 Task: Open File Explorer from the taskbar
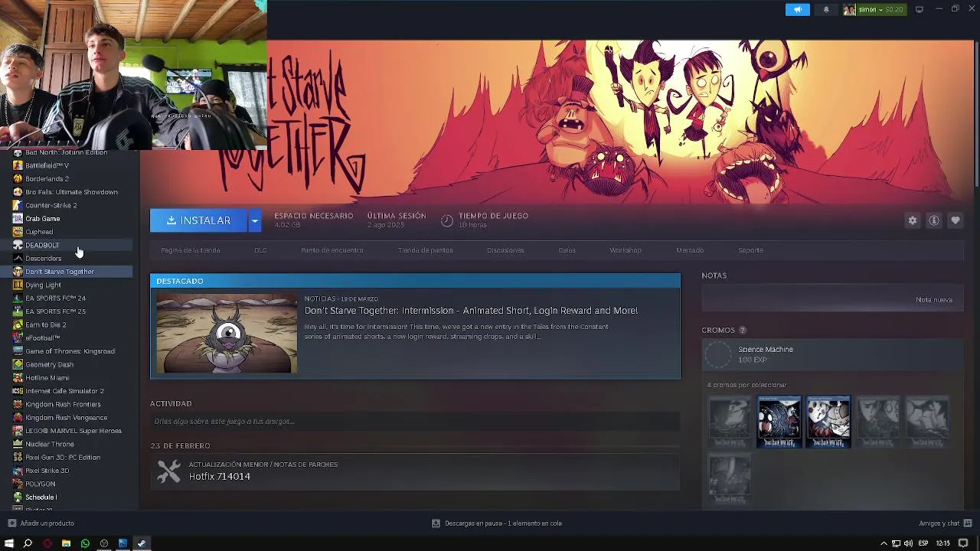[66, 543]
